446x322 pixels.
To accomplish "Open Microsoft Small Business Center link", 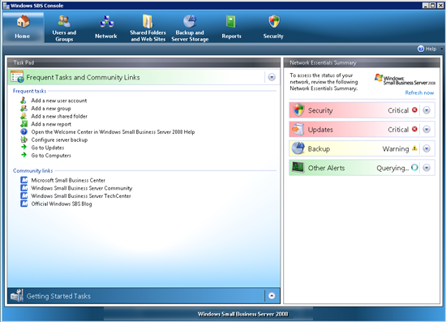I will click(68, 180).
